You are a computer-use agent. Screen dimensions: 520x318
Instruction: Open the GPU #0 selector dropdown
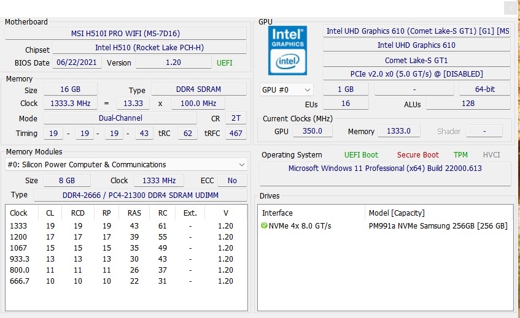tap(286, 89)
